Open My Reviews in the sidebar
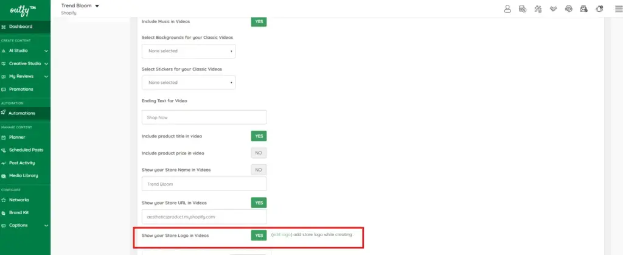Screen dimensions: 623x255 coord(25,76)
